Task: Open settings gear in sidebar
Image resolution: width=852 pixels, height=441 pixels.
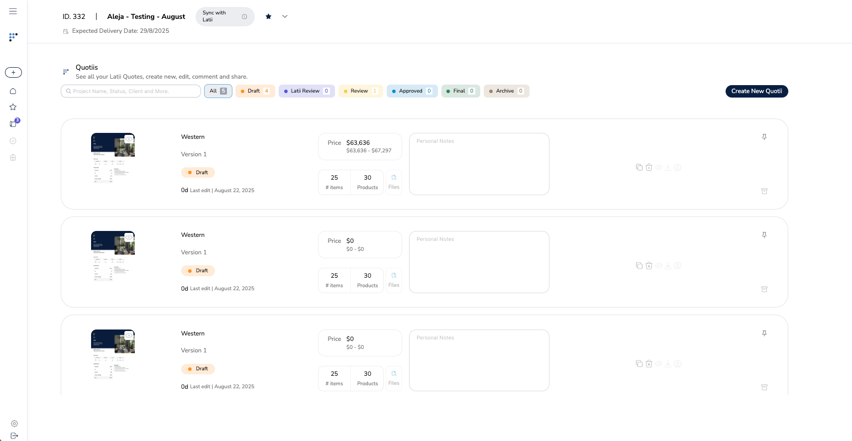Action: tap(14, 424)
